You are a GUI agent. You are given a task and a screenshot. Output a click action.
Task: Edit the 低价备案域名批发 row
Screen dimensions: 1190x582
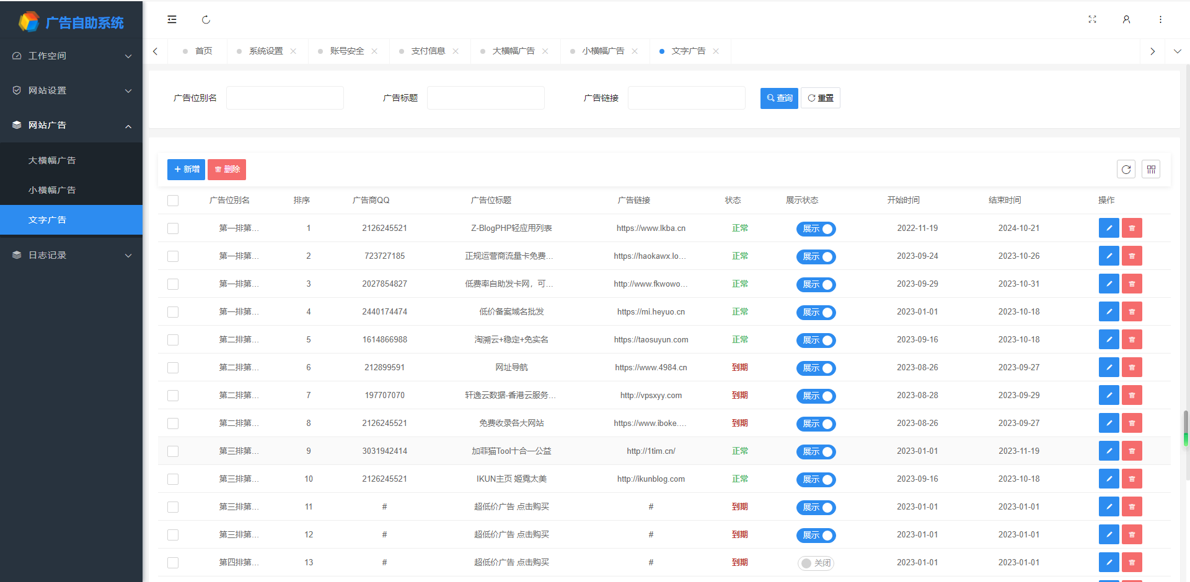tap(1109, 311)
